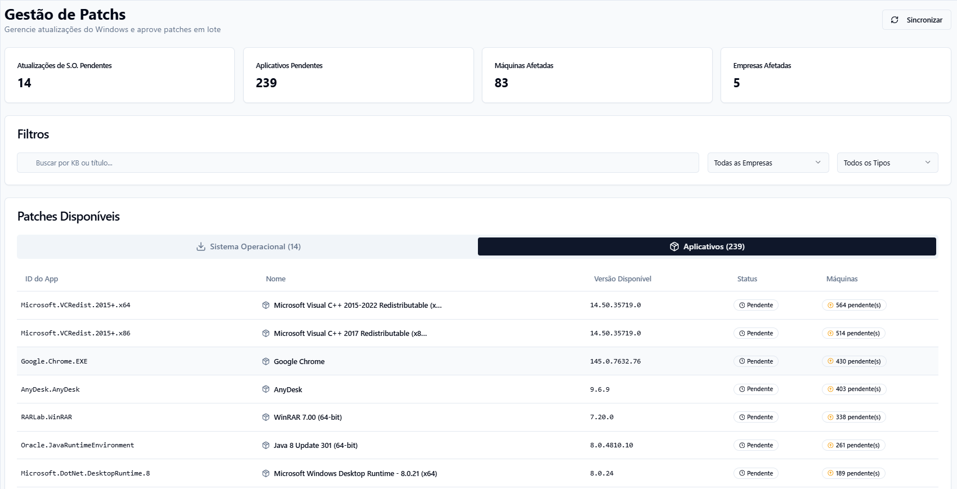The image size is (957, 489).
Task: Click the Pendente status for RARLab.WinRAR row
Action: pyautogui.click(x=756, y=417)
